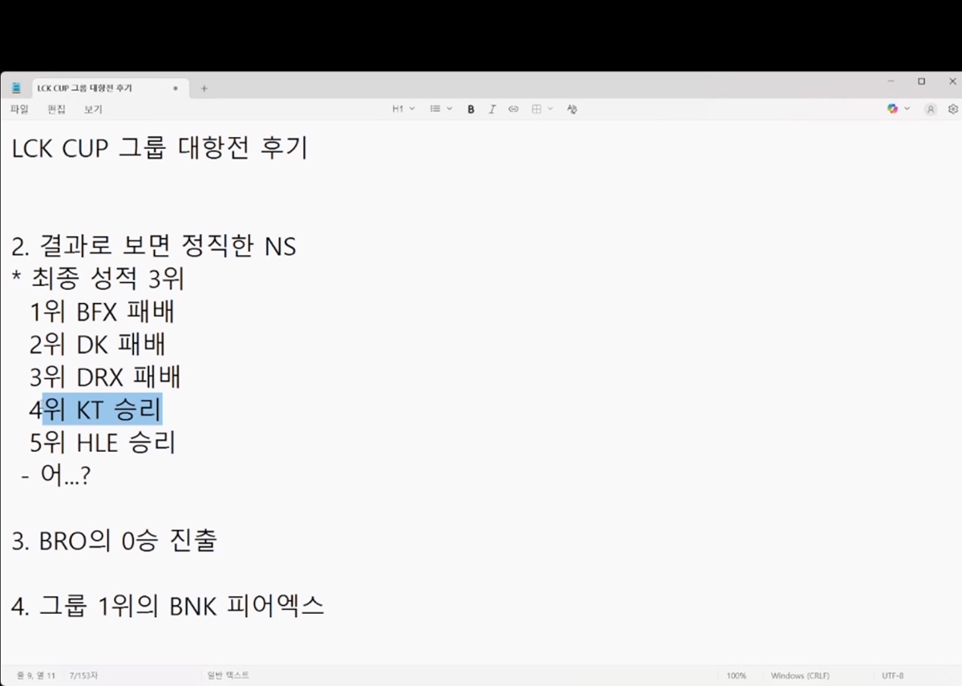Click the 100% zoom level in status bar

point(736,676)
